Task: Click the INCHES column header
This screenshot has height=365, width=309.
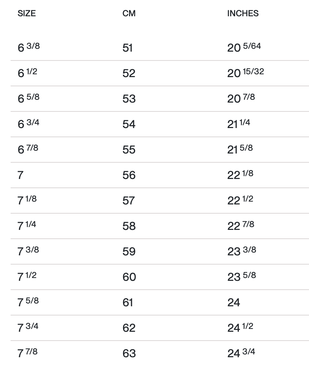Action: point(243,13)
